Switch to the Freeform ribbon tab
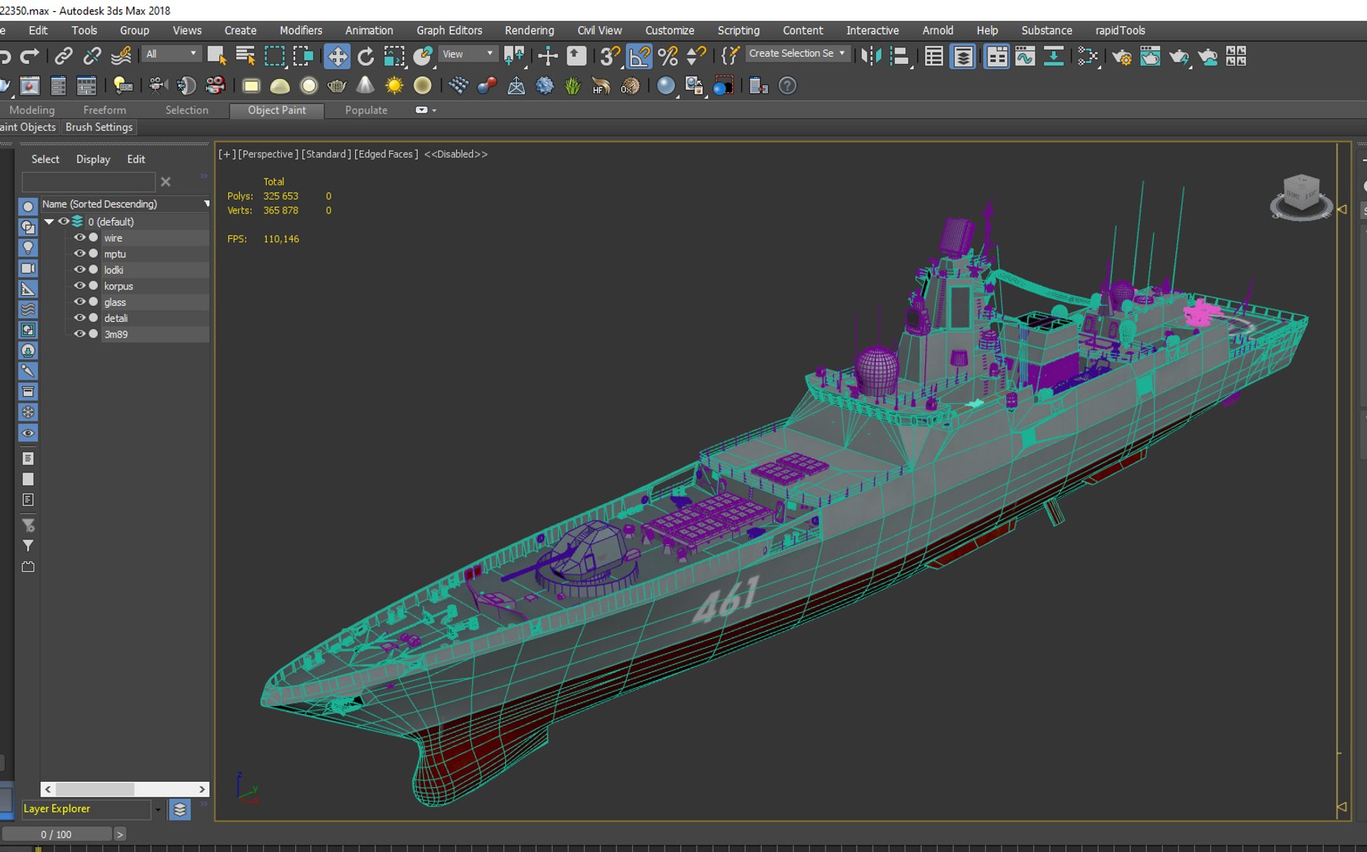The width and height of the screenshot is (1367, 852). coord(104,110)
